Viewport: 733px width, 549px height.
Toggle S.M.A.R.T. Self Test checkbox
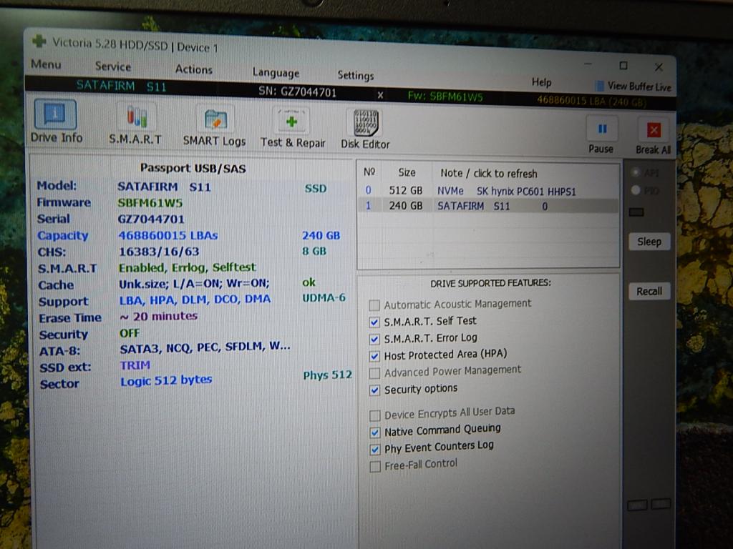[x=374, y=322]
